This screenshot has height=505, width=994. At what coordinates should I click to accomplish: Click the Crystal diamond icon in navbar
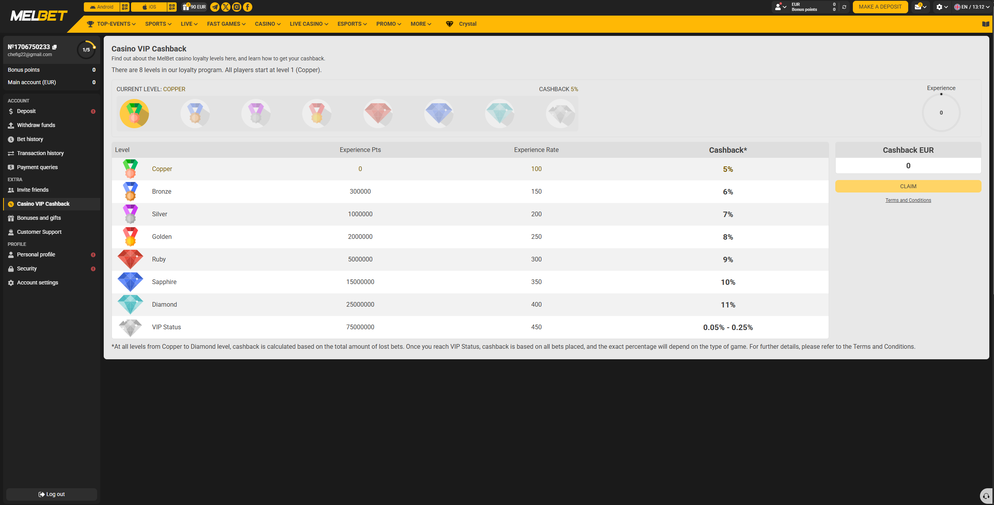(x=450, y=24)
